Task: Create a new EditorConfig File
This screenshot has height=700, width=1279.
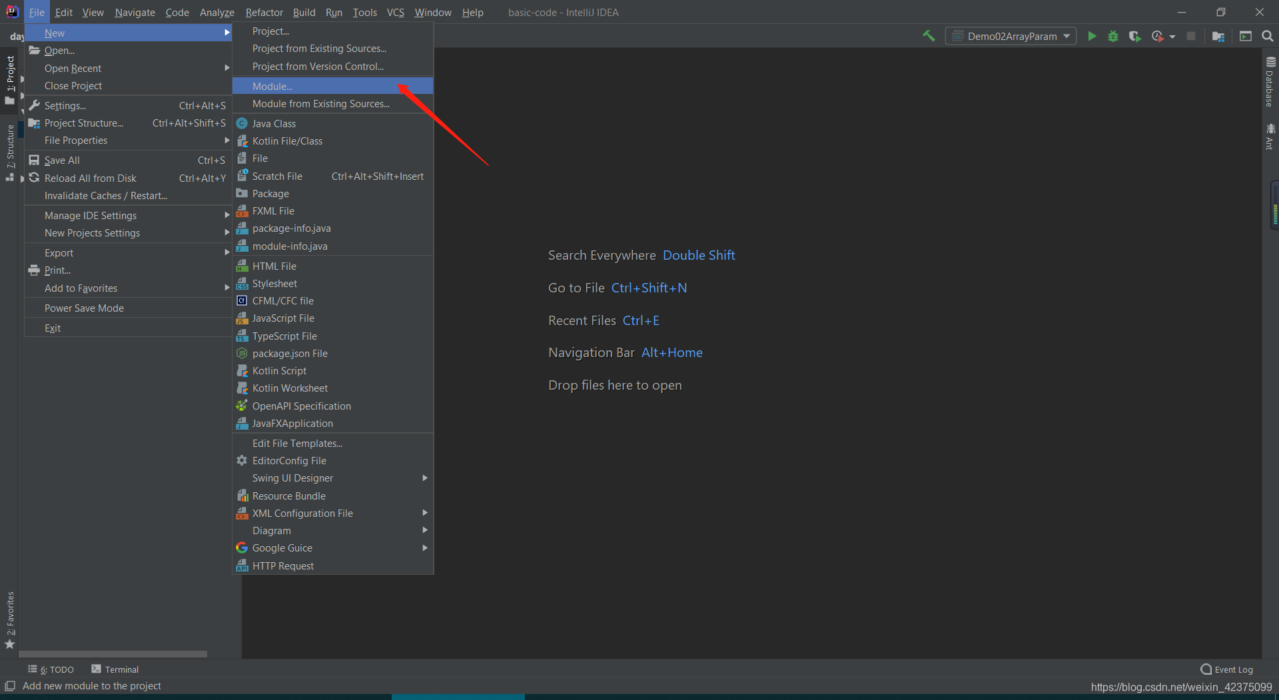Action: [332, 461]
